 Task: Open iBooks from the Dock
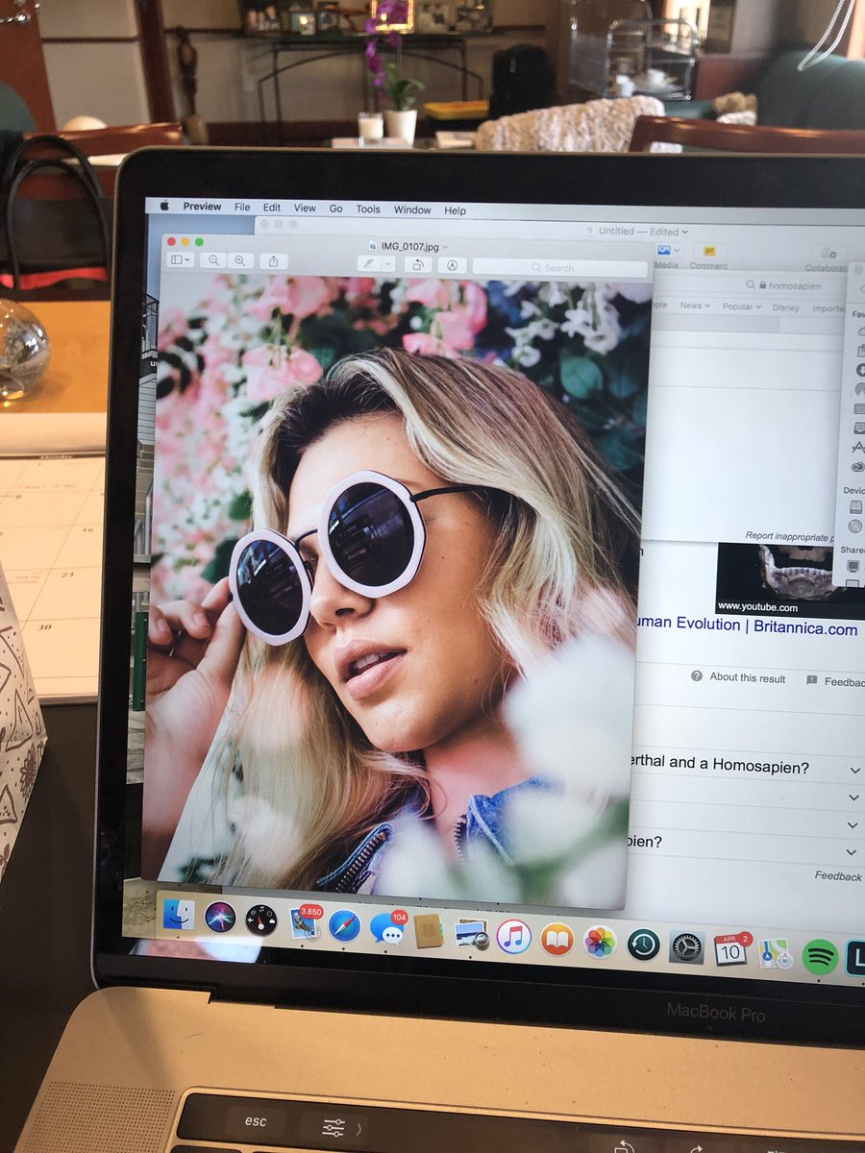click(556, 939)
